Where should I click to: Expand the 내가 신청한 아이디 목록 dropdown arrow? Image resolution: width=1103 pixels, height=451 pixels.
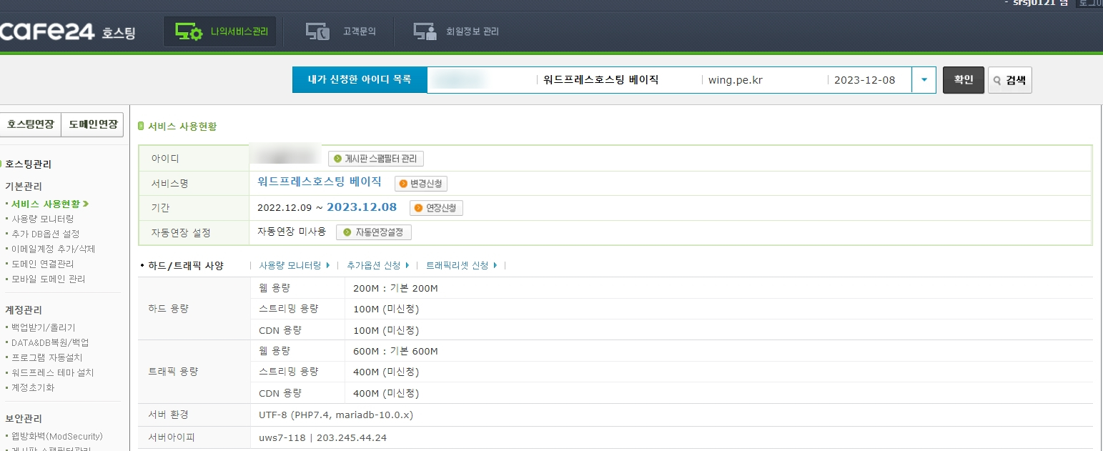(x=924, y=80)
